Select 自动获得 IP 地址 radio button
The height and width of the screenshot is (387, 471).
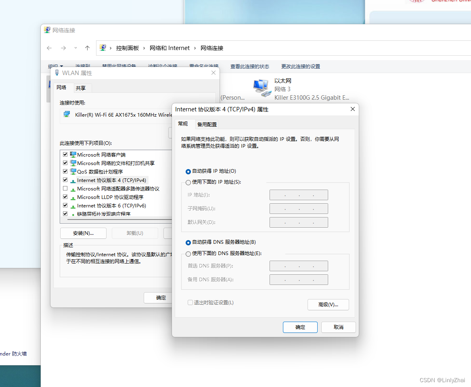coord(188,172)
